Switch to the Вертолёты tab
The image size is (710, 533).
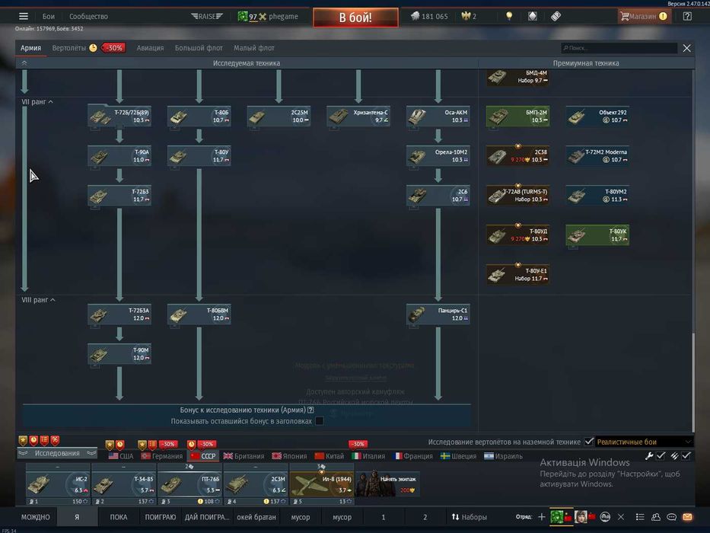point(68,48)
